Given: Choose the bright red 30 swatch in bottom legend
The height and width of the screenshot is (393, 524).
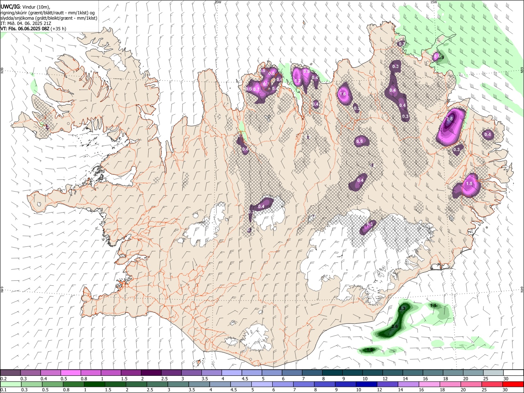Looking at the screenshot, I should pyautogui.click(x=513, y=384).
